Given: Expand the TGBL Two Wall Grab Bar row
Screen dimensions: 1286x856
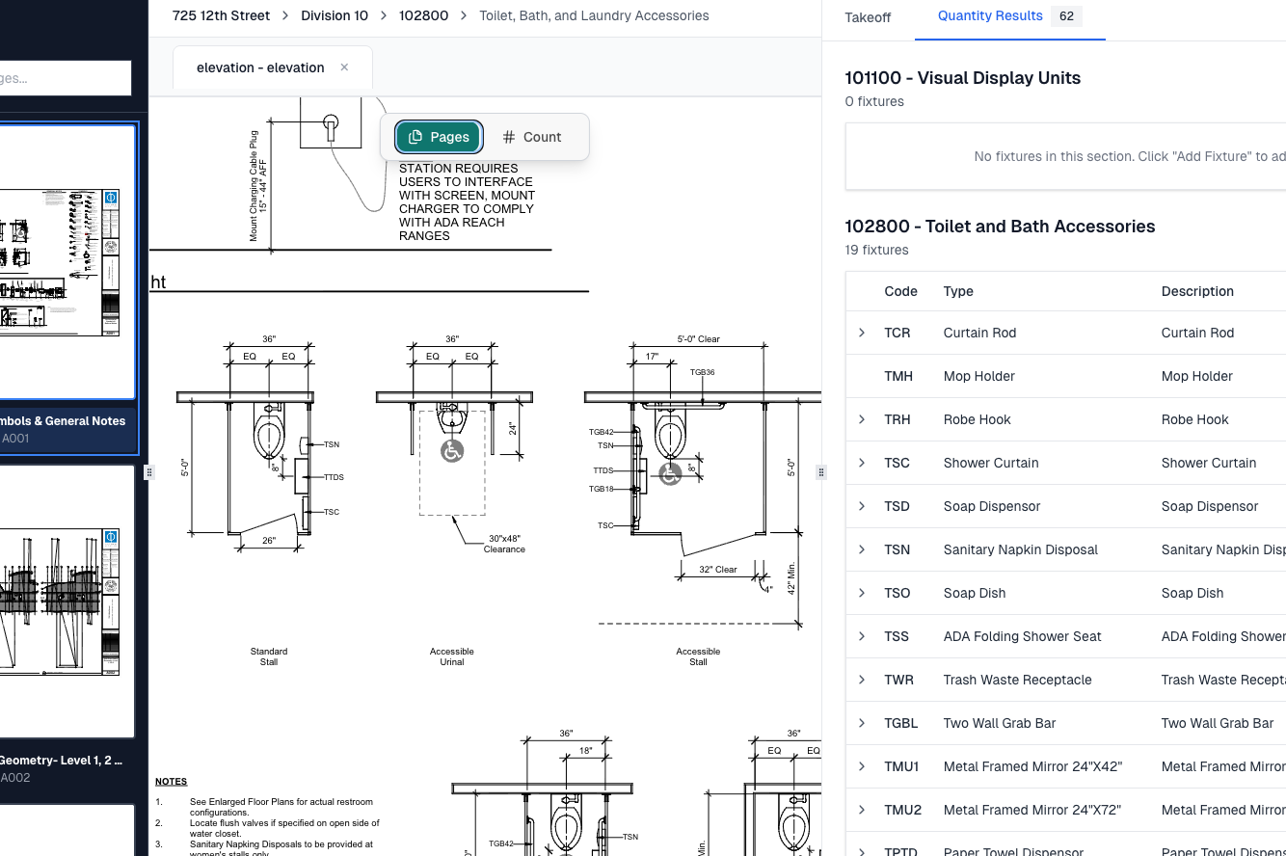Looking at the screenshot, I should pos(862,723).
